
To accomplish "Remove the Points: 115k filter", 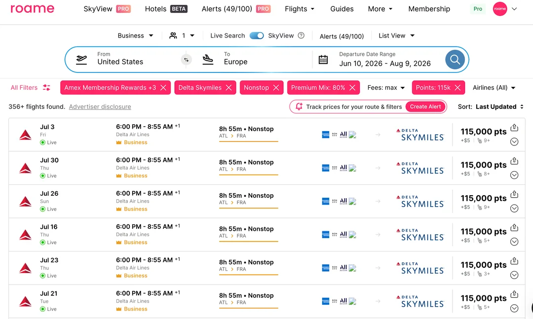I will tap(457, 88).
